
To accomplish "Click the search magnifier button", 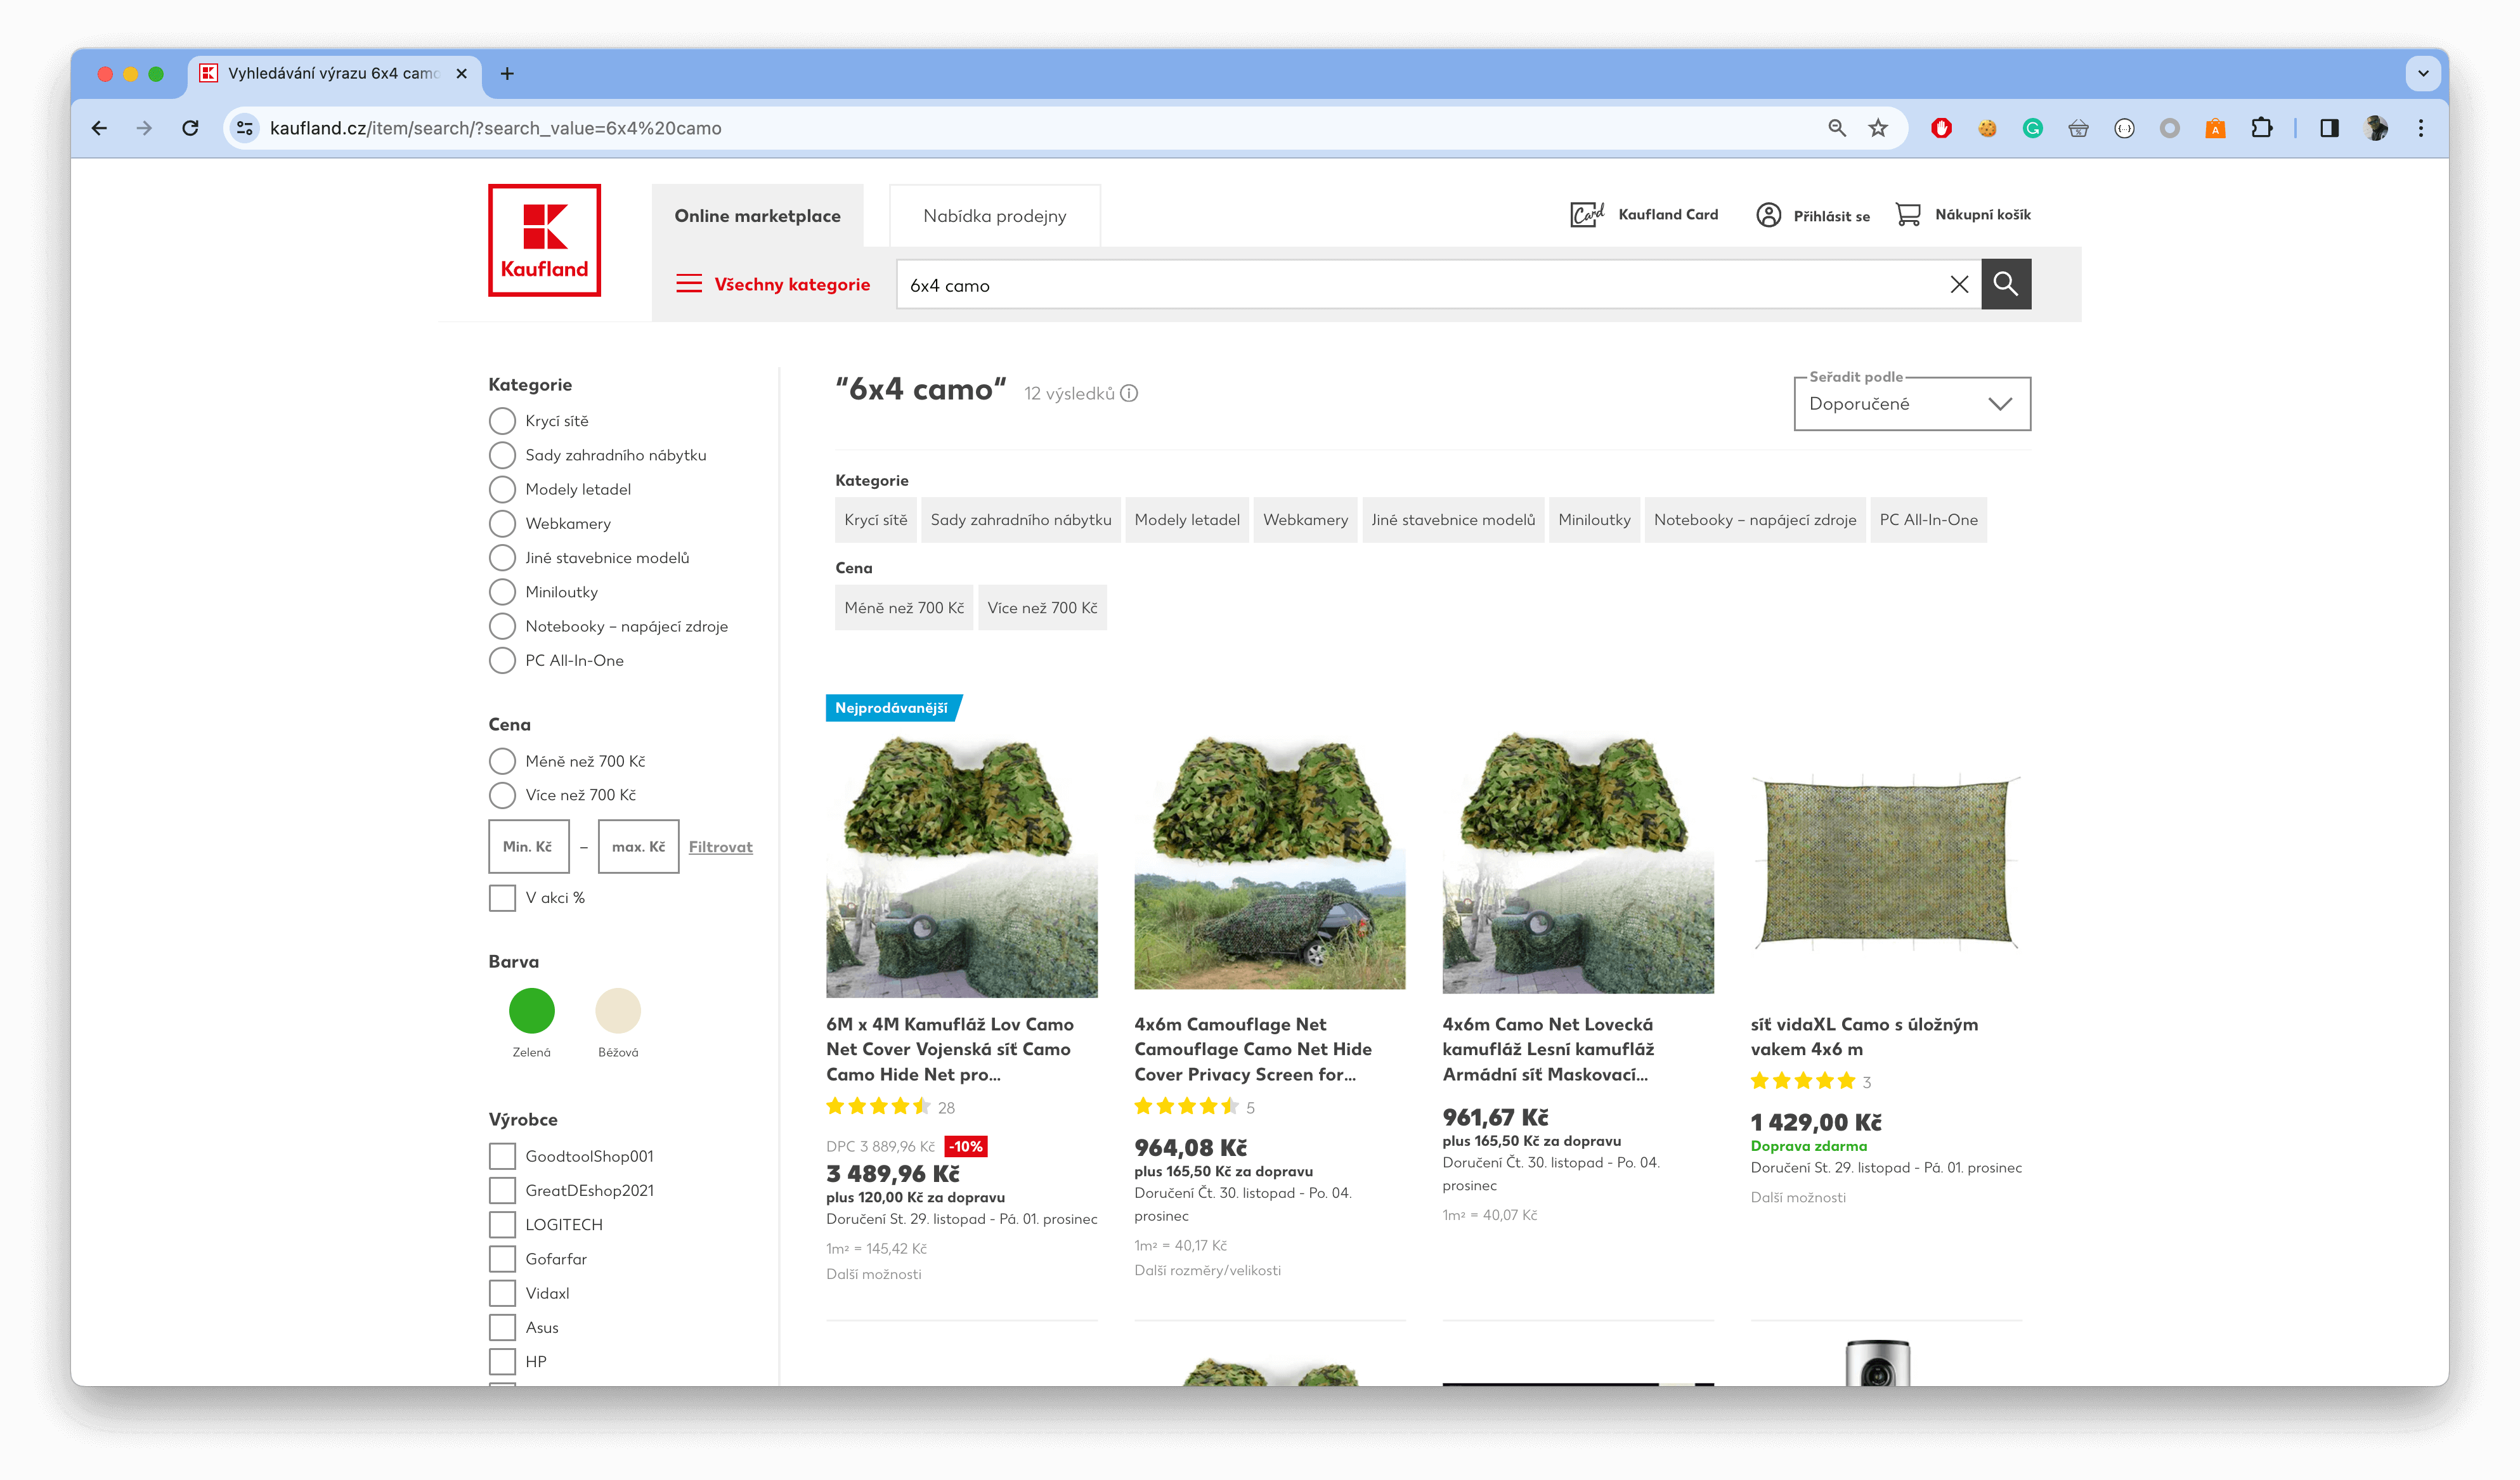I will [2006, 284].
